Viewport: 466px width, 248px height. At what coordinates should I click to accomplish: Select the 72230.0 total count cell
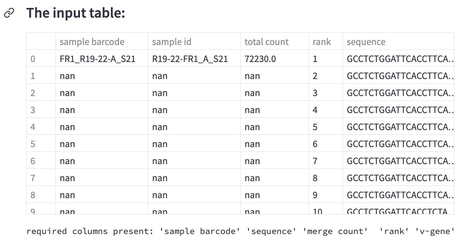point(260,59)
